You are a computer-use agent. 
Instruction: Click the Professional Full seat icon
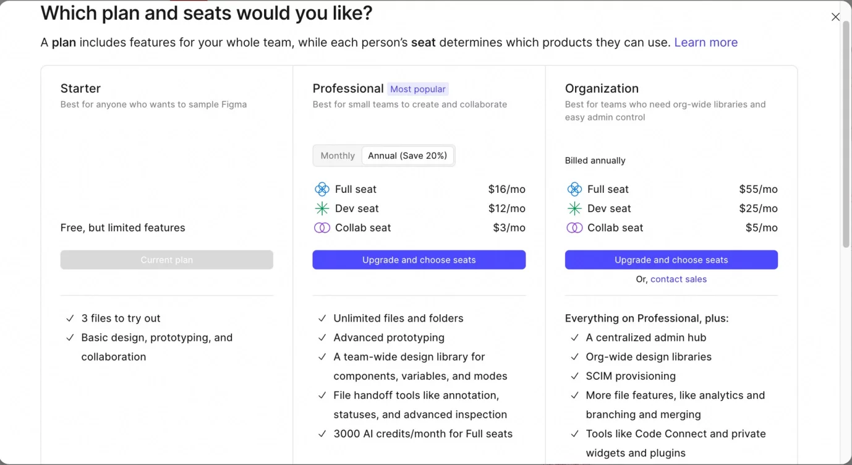[322, 189]
